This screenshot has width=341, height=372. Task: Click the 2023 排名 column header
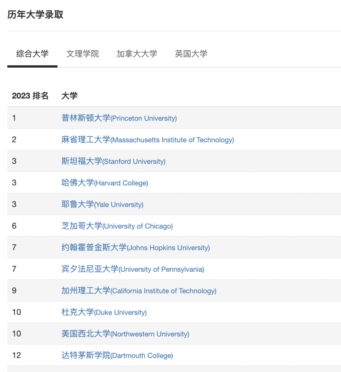coord(30,96)
